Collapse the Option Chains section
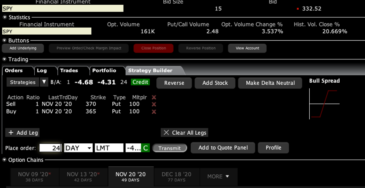Viewport: 365px width, 188px height. tap(5, 160)
